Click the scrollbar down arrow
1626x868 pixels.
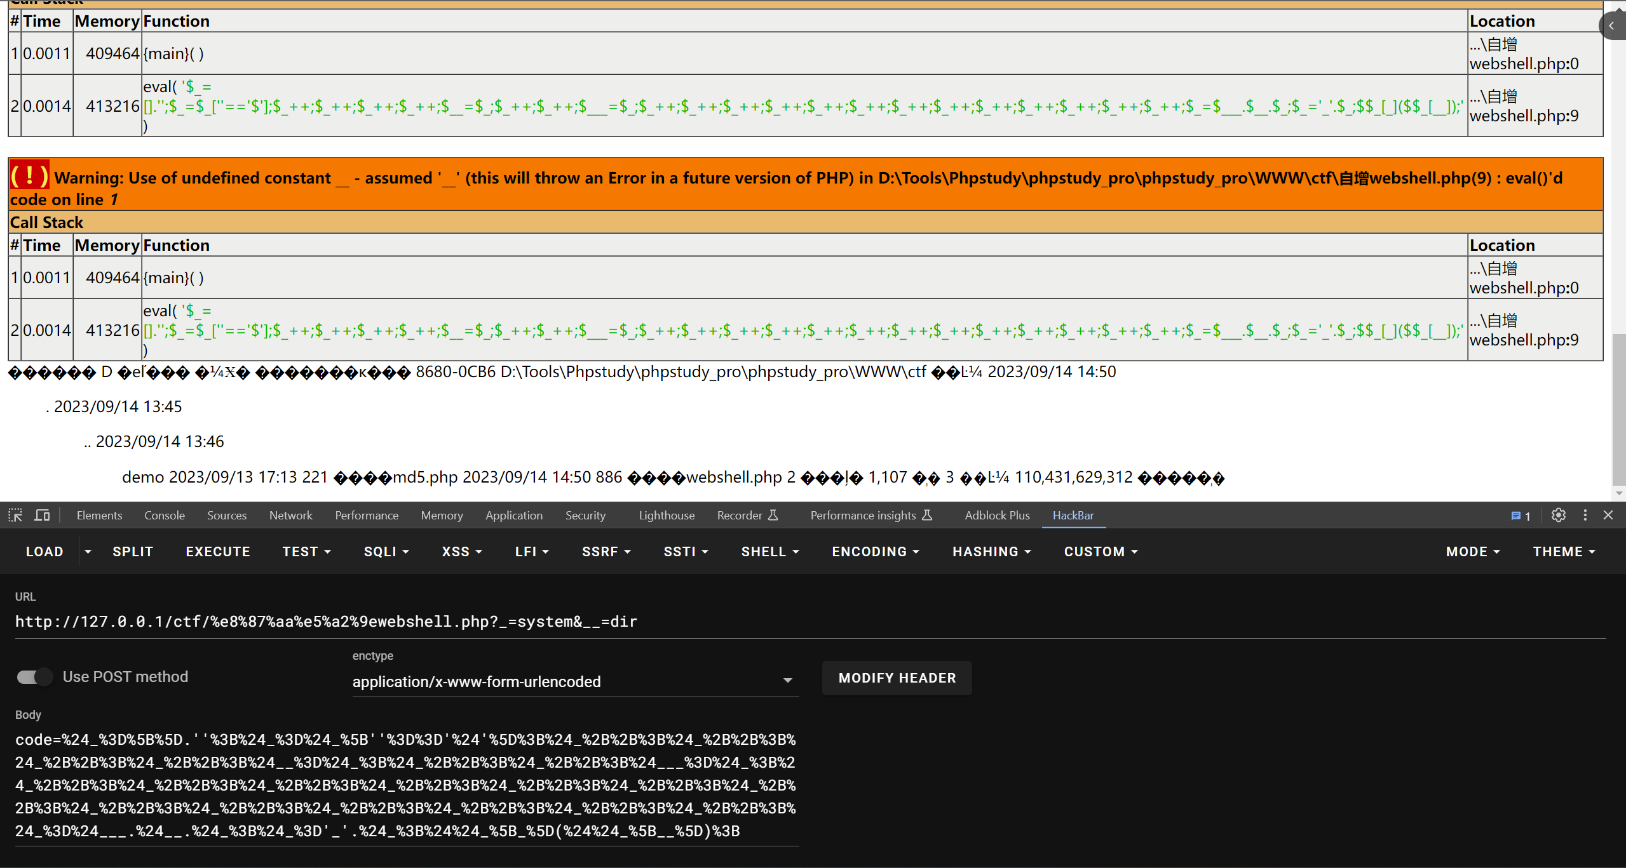click(1619, 493)
